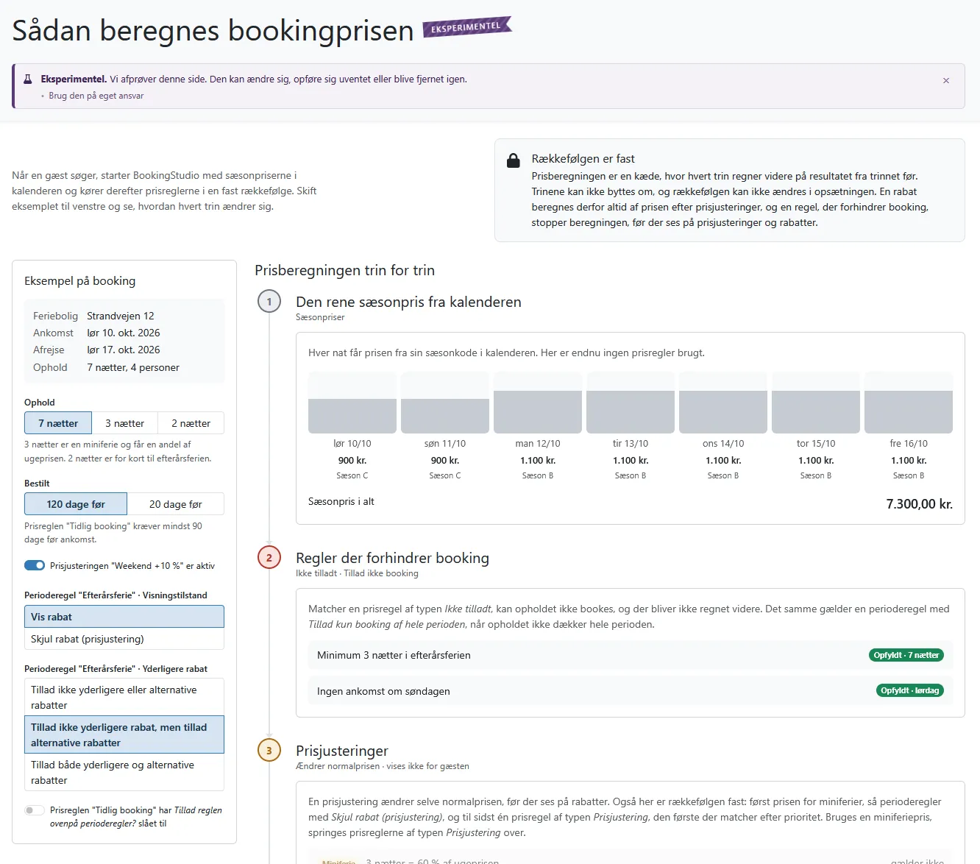Click the Sæsonpris i alt label
Image resolution: width=980 pixels, height=864 pixels.
[x=341, y=501]
